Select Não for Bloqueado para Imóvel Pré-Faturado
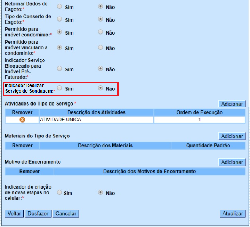This screenshot has width=250, height=227. pyautogui.click(x=100, y=69)
